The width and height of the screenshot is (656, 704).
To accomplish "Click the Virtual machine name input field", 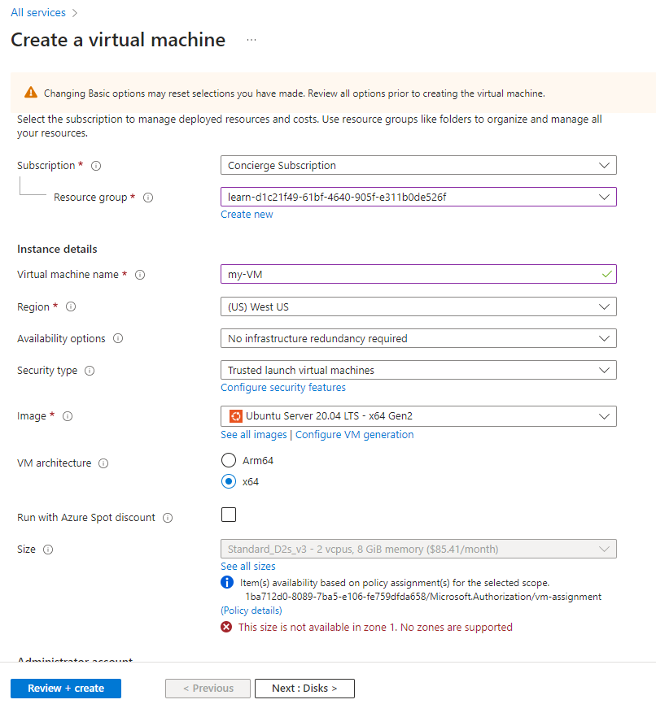I will coord(418,274).
